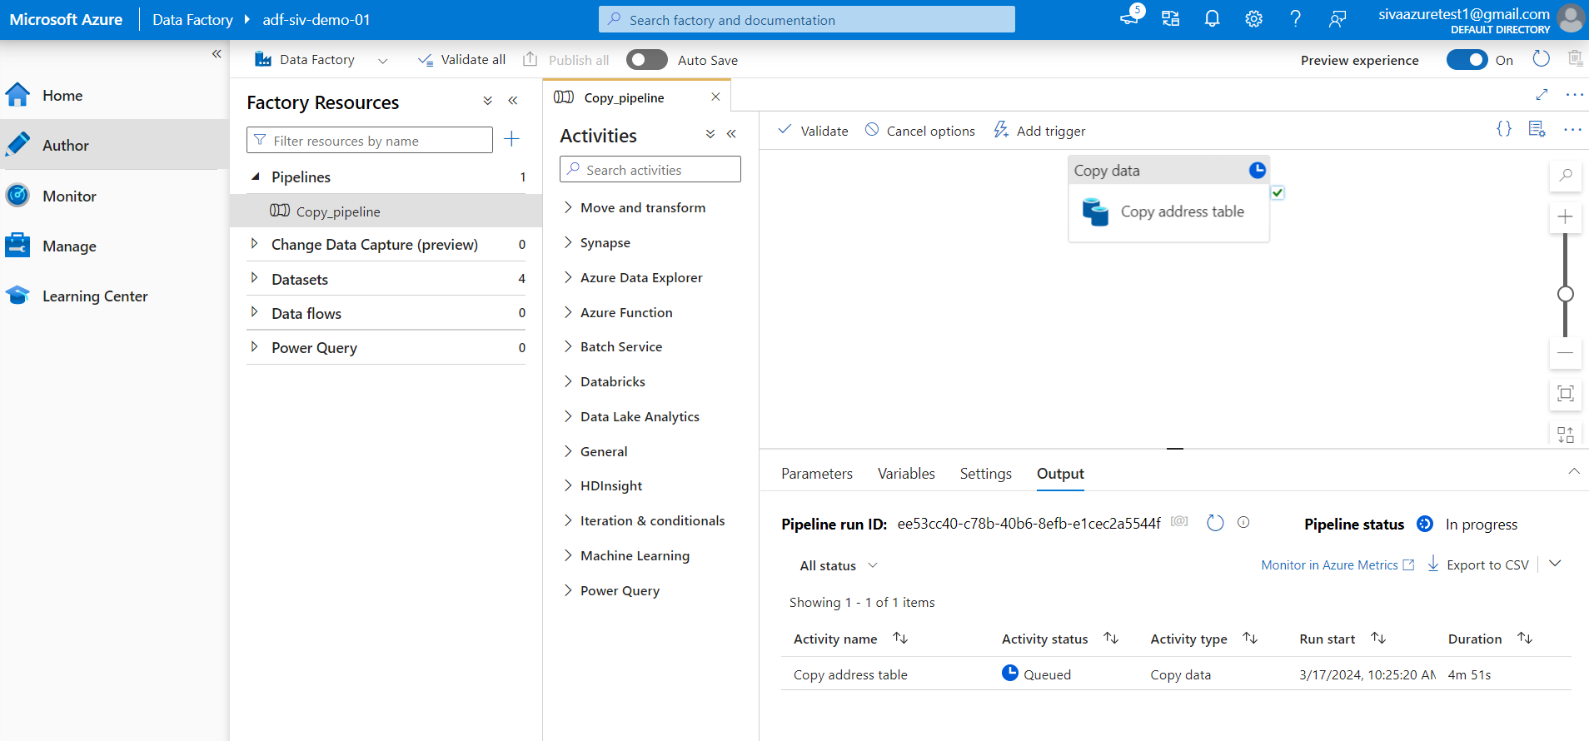The height and width of the screenshot is (741, 1589).
Task: Open the Manage toolbox icon
Action: click(x=17, y=246)
